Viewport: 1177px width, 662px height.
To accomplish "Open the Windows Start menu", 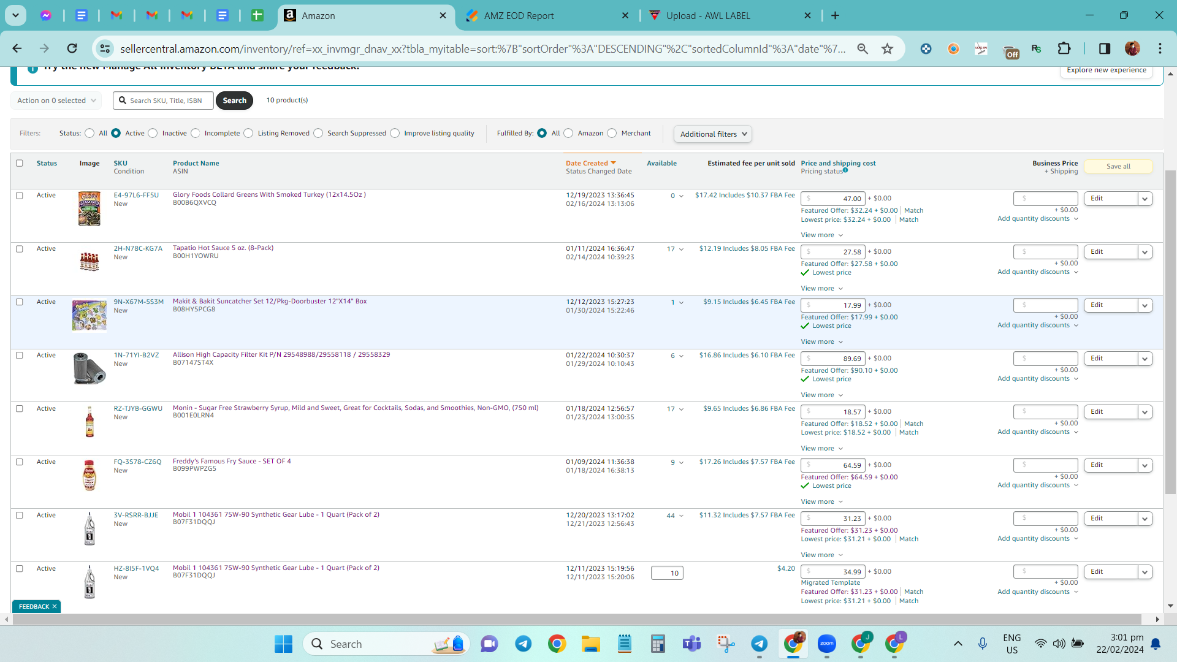I will [283, 644].
